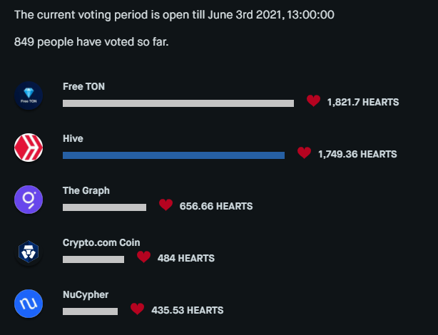This screenshot has width=438, height=335.
Task: Click the Hive logo icon
Action: 29,148
